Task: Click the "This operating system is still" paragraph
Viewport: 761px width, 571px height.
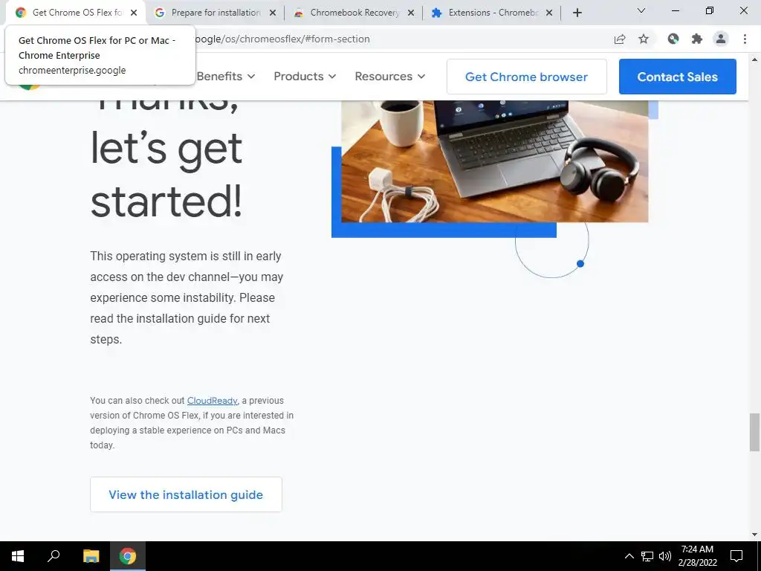Action: [187, 297]
